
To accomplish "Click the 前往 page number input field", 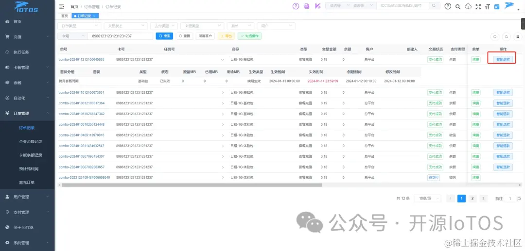I will [x=510, y=199].
